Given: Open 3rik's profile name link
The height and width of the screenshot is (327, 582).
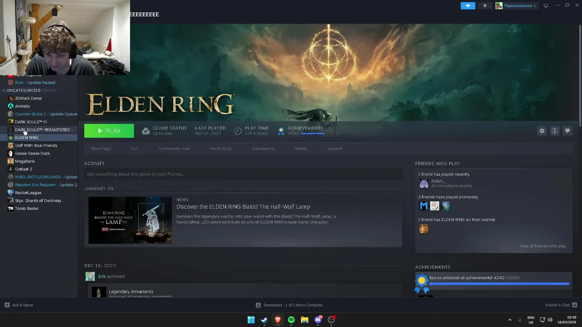Looking at the screenshot, I should pos(101,276).
